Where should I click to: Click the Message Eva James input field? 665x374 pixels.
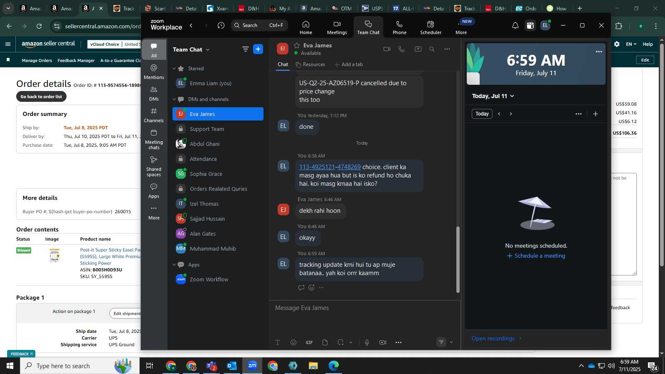(x=365, y=308)
